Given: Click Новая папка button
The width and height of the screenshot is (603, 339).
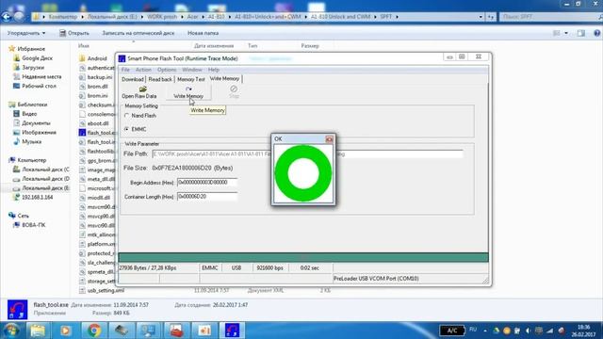Looking at the screenshot, I should pos(204,33).
